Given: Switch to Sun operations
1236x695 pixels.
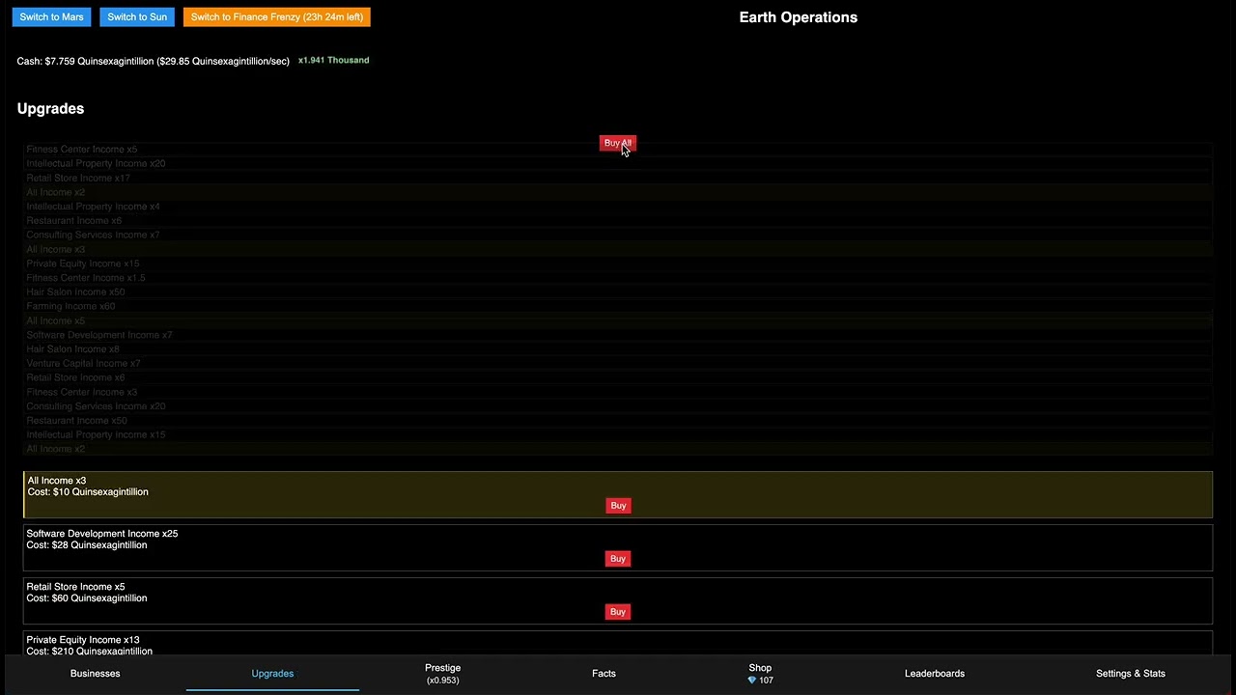Looking at the screenshot, I should (x=137, y=17).
